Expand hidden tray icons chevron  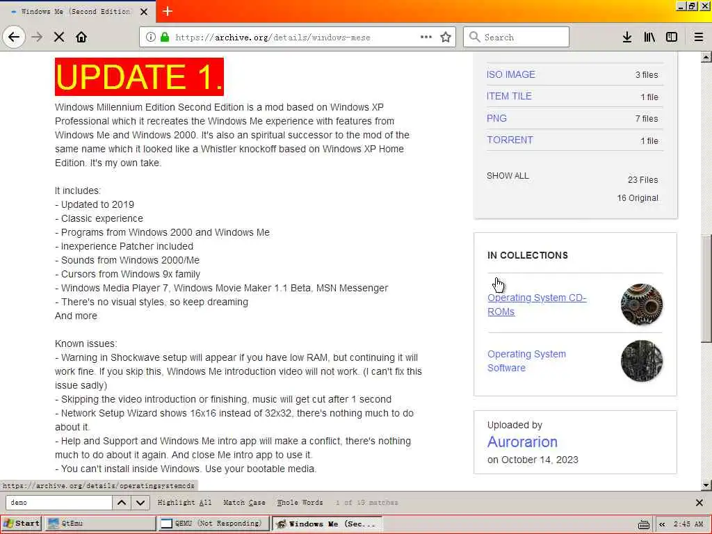(662, 524)
